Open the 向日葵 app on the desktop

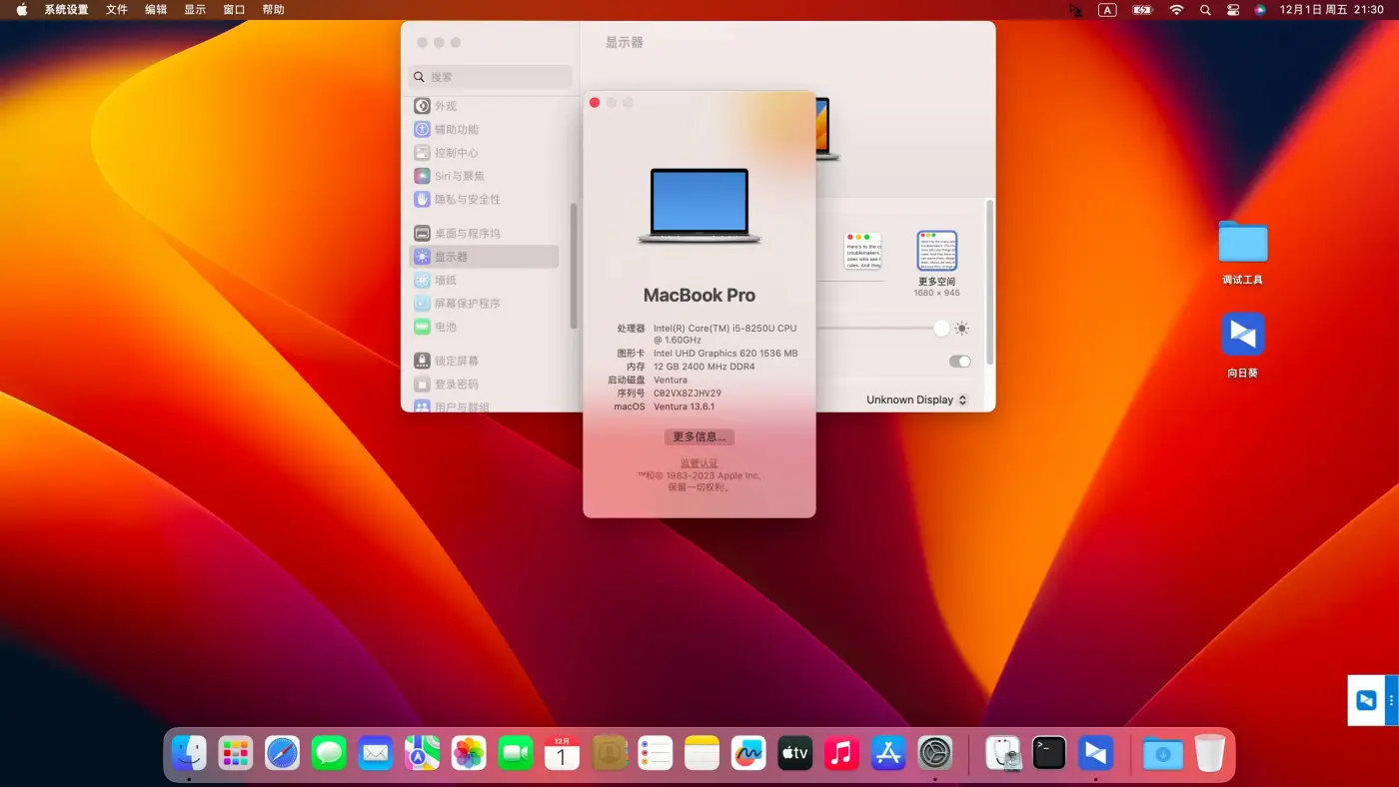[x=1242, y=335]
